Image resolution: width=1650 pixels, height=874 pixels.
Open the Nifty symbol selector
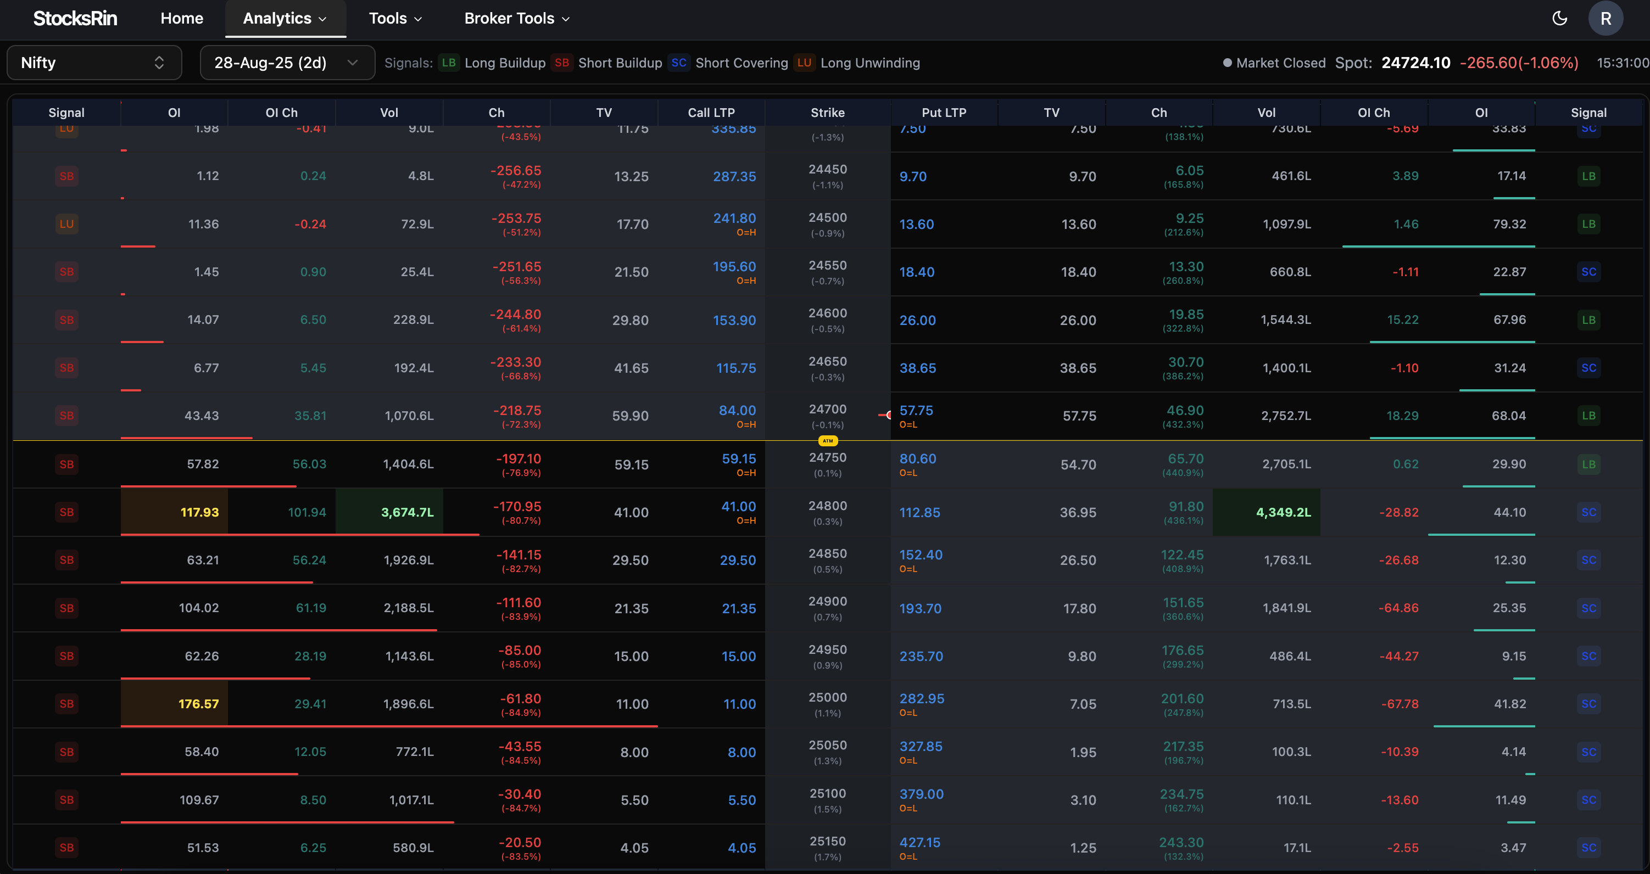94,63
